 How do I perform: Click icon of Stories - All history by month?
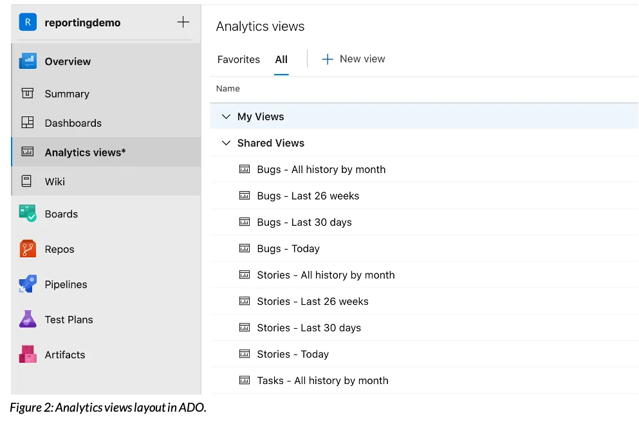[x=245, y=275]
